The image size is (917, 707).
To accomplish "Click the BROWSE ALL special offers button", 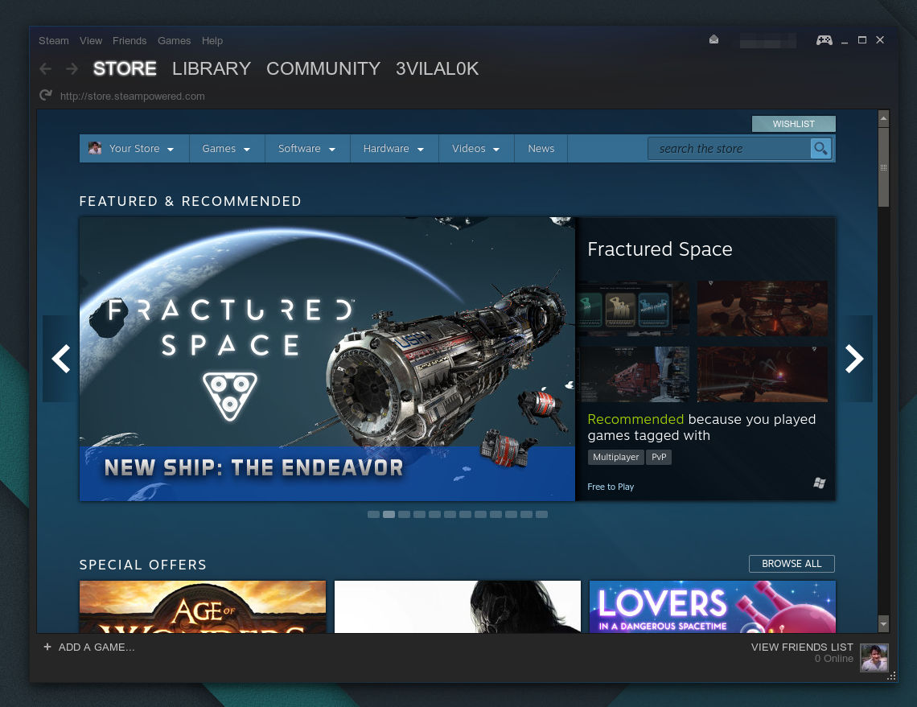I will (792, 564).
